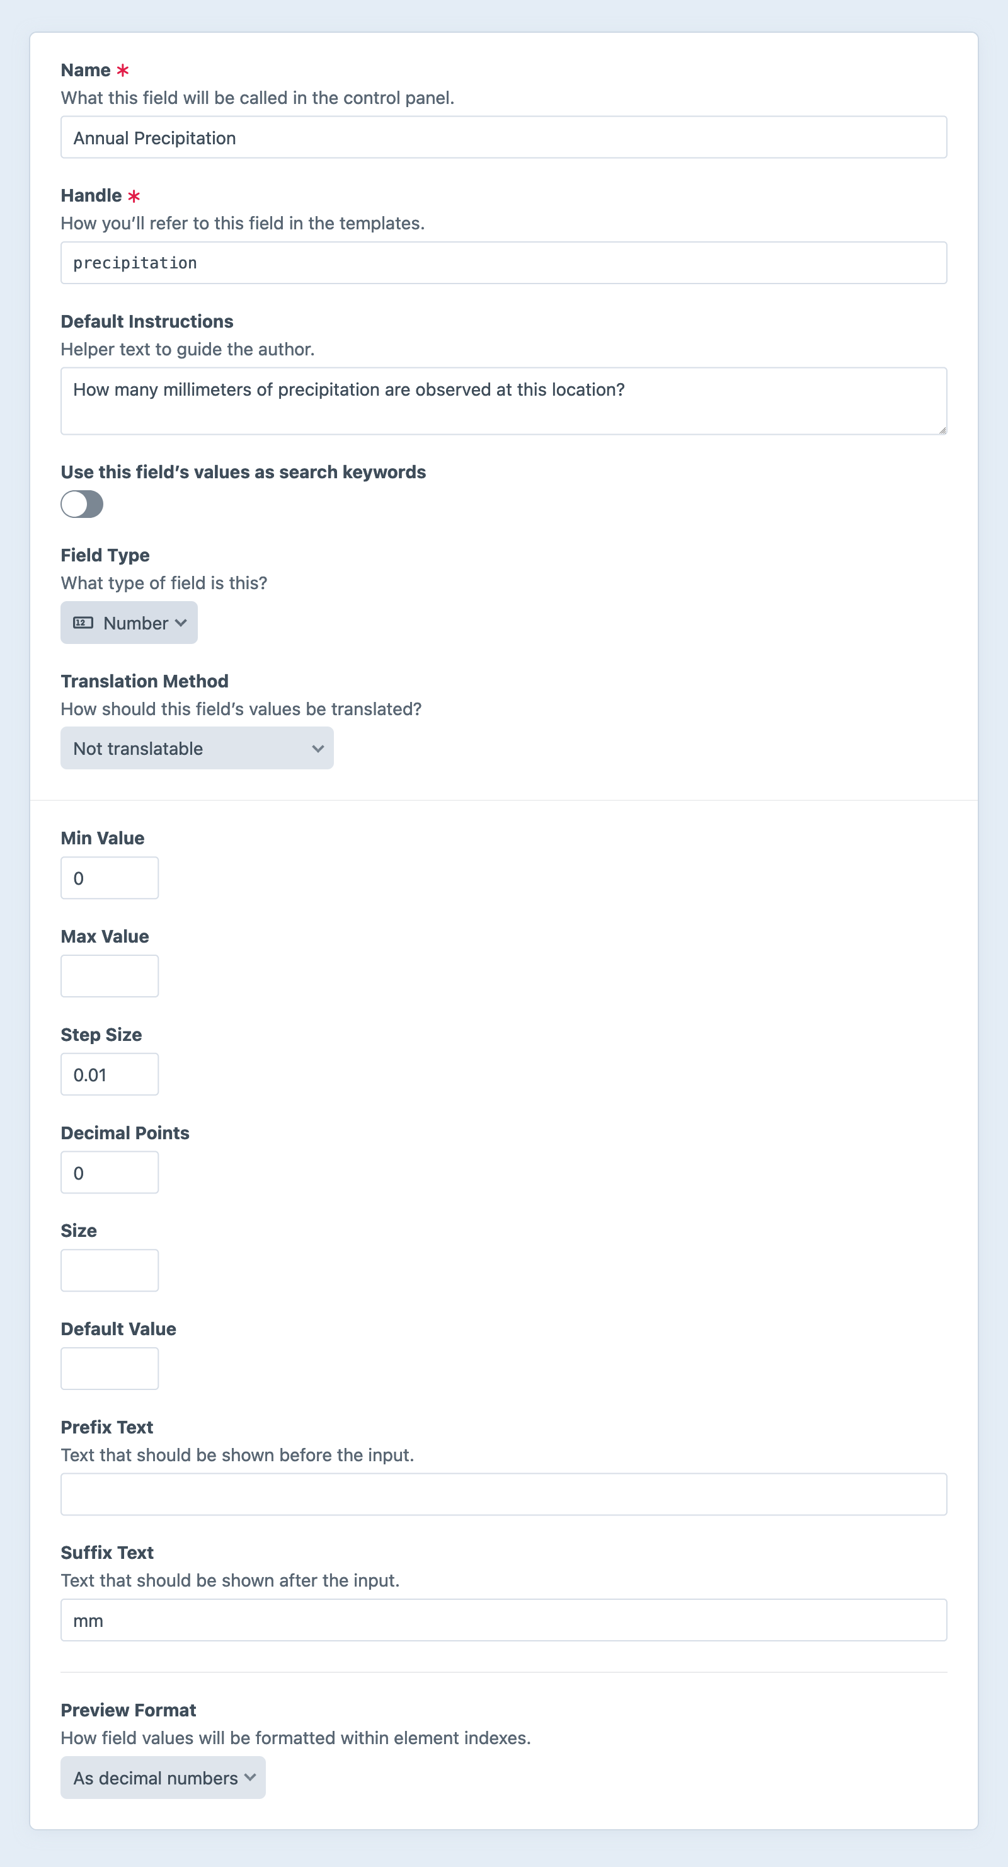This screenshot has width=1008, height=1867.
Task: Select the empty Size input
Action: pyautogui.click(x=110, y=1270)
